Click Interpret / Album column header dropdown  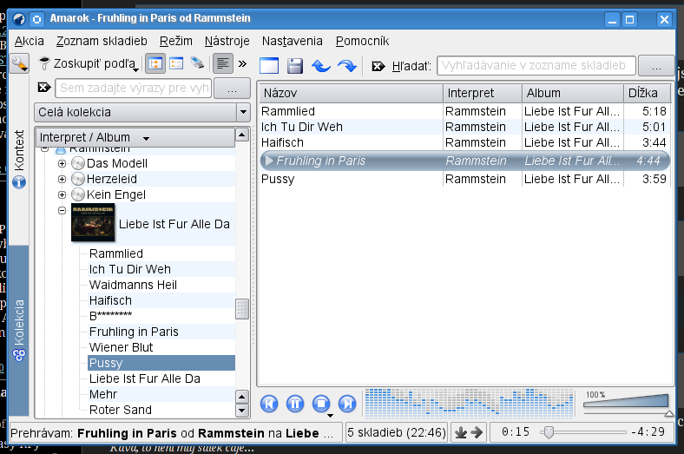click(135, 137)
